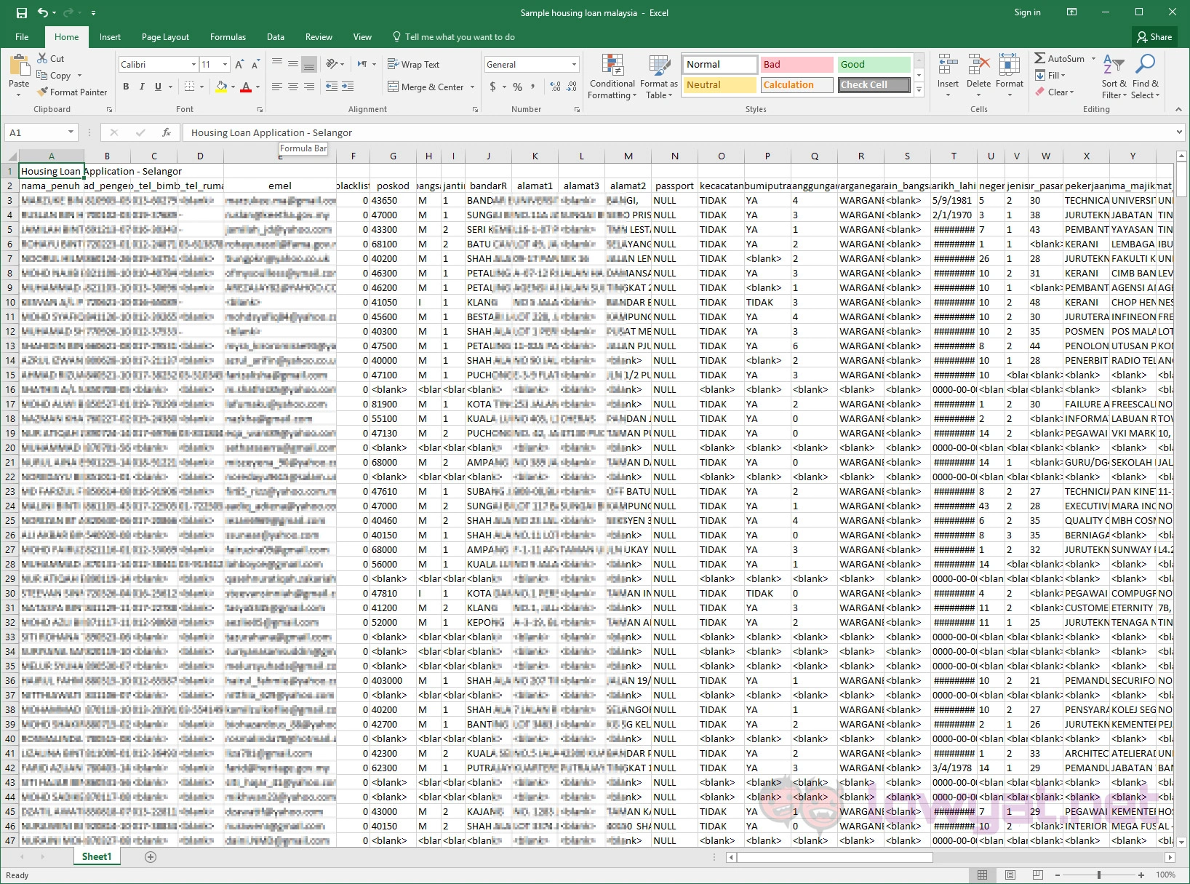This screenshot has height=884, width=1190.
Task: Switch to the Page Layout tab
Action: tap(165, 37)
